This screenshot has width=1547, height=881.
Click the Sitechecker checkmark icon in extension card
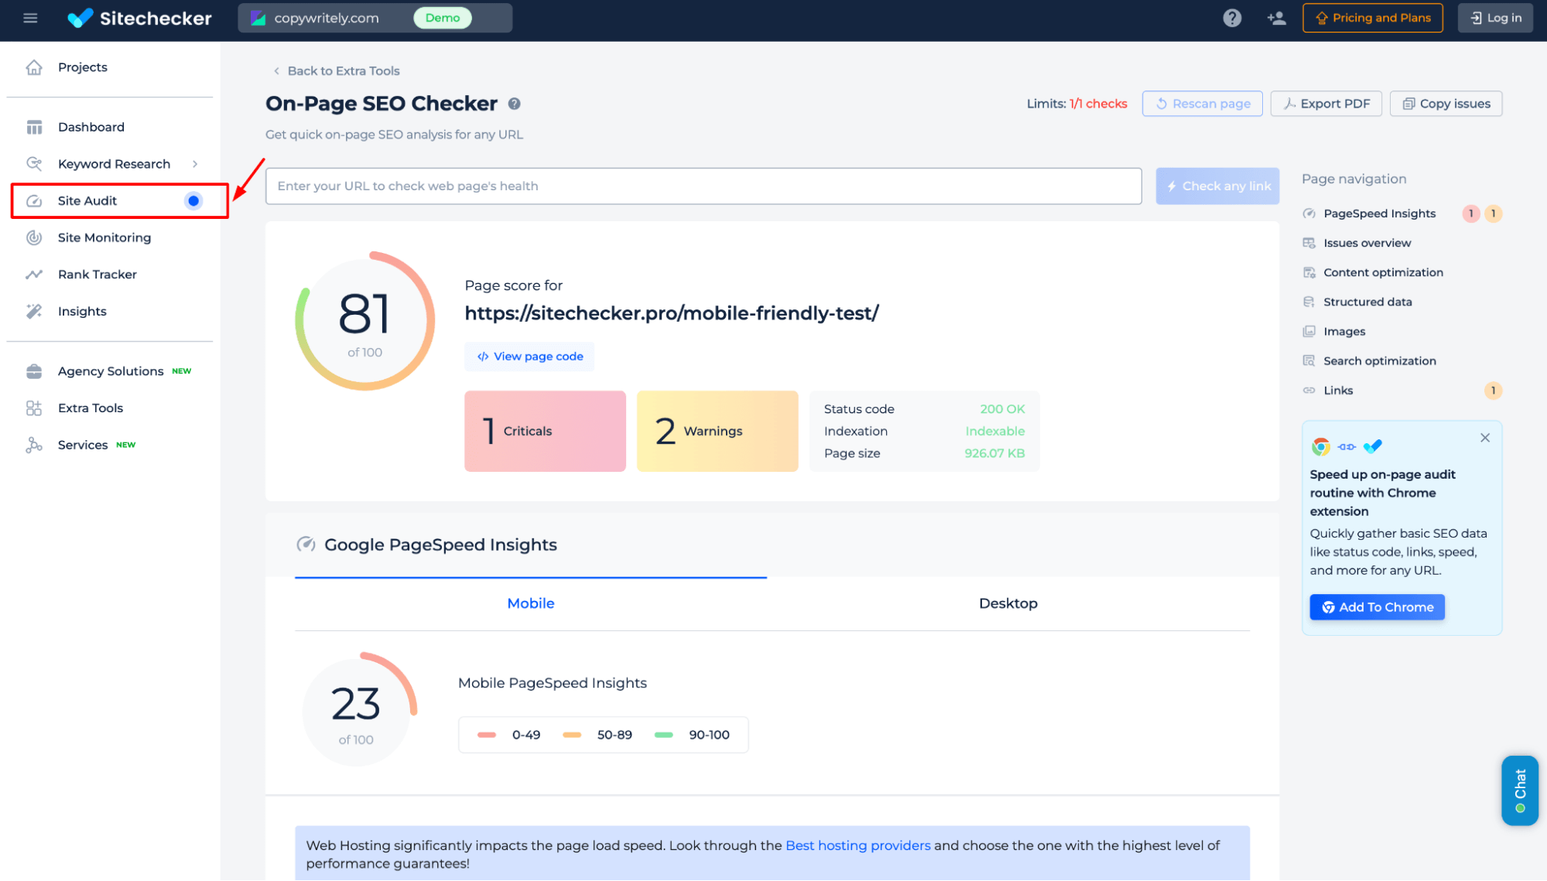tap(1373, 446)
